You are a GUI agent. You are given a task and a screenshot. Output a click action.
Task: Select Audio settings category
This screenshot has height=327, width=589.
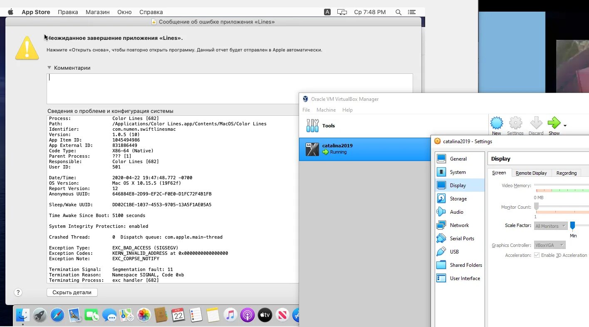(x=460, y=212)
